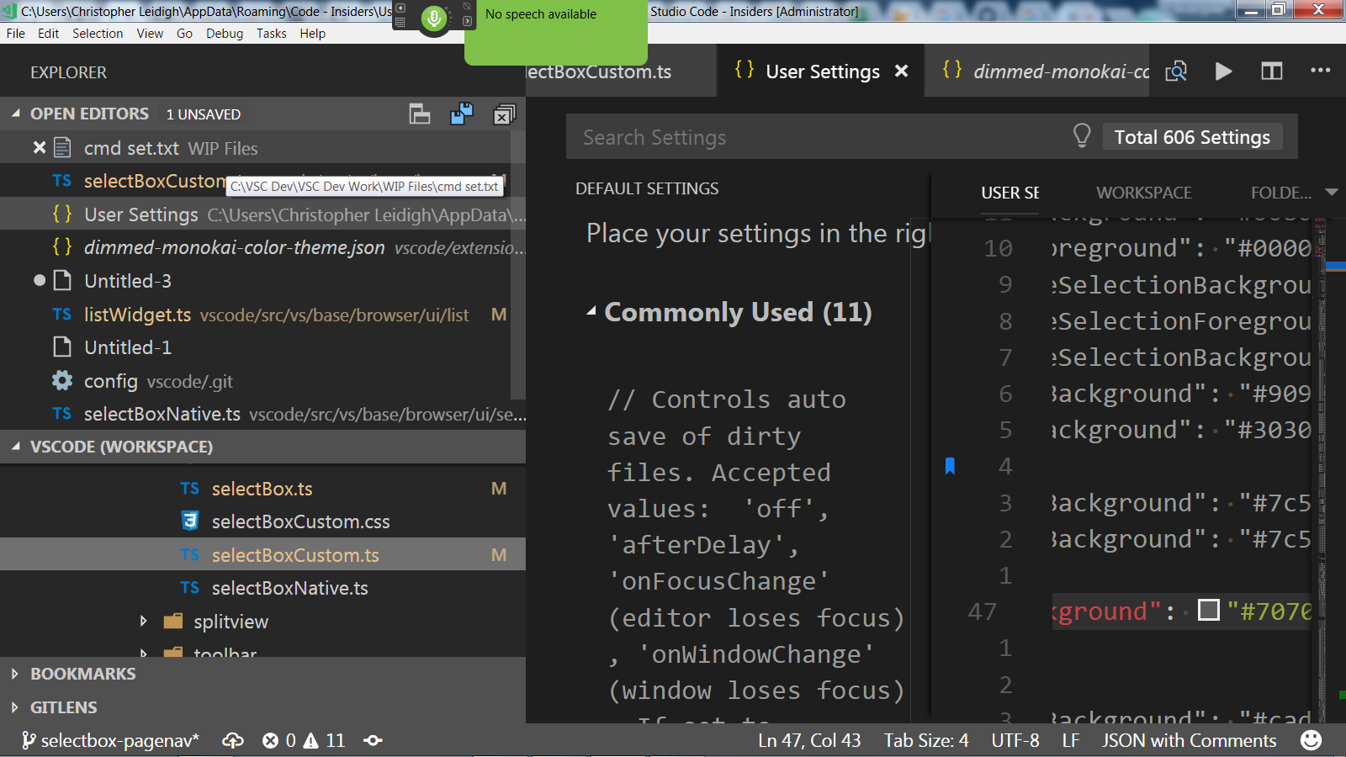The width and height of the screenshot is (1346, 757).
Task: Click inside the Search Settings input field
Action: (x=757, y=136)
